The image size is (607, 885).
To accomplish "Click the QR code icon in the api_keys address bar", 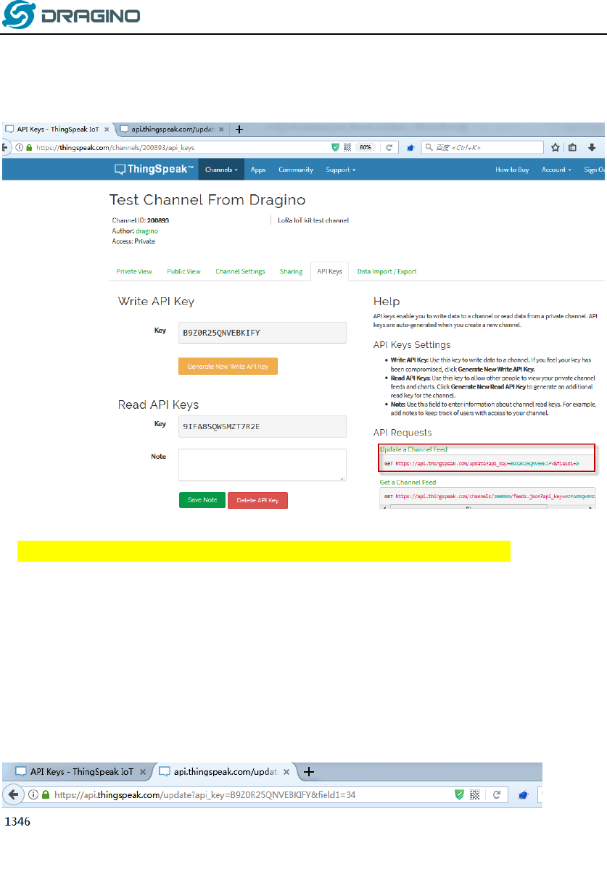I will click(x=347, y=147).
